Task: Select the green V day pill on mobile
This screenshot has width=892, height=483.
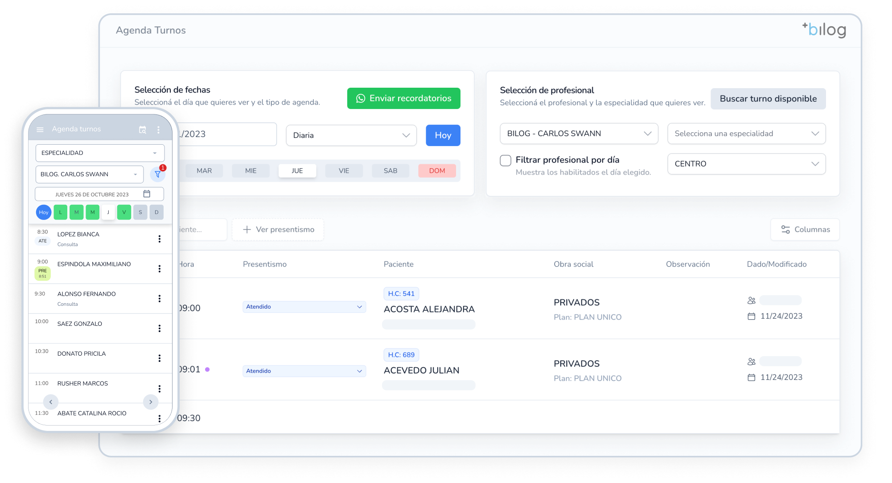Action: 124,212
